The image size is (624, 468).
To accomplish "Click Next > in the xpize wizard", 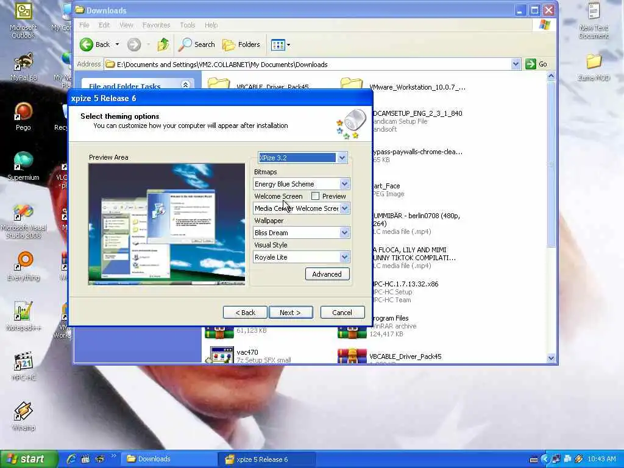I will [x=291, y=313].
